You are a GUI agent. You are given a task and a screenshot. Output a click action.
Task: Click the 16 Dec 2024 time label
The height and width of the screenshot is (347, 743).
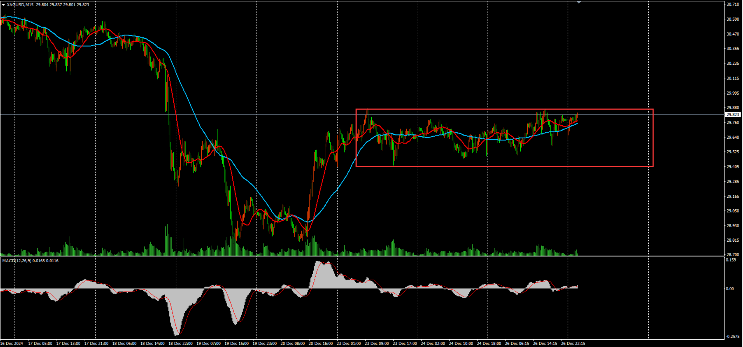[x=12, y=343]
